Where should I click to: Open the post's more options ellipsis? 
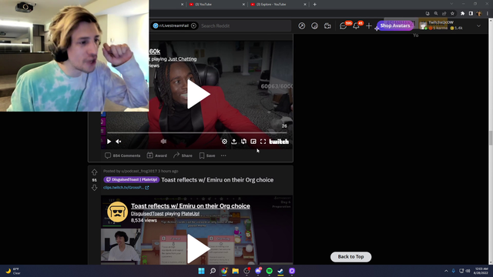point(223,155)
